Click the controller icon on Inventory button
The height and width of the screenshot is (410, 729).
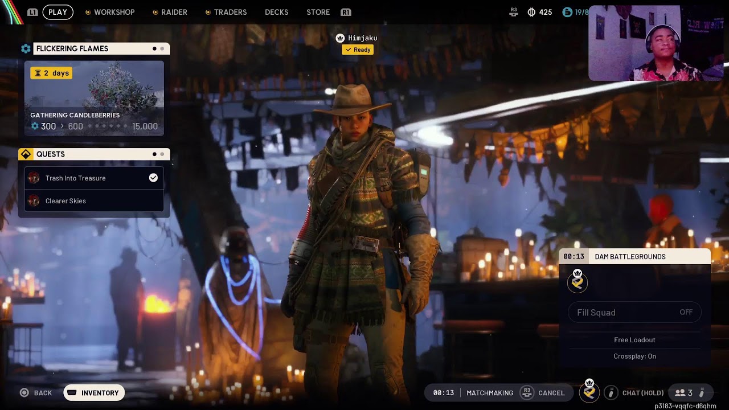[72, 393]
